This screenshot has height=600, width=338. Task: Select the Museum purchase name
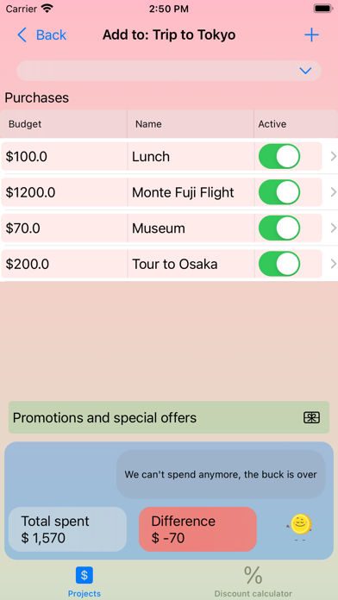click(159, 228)
